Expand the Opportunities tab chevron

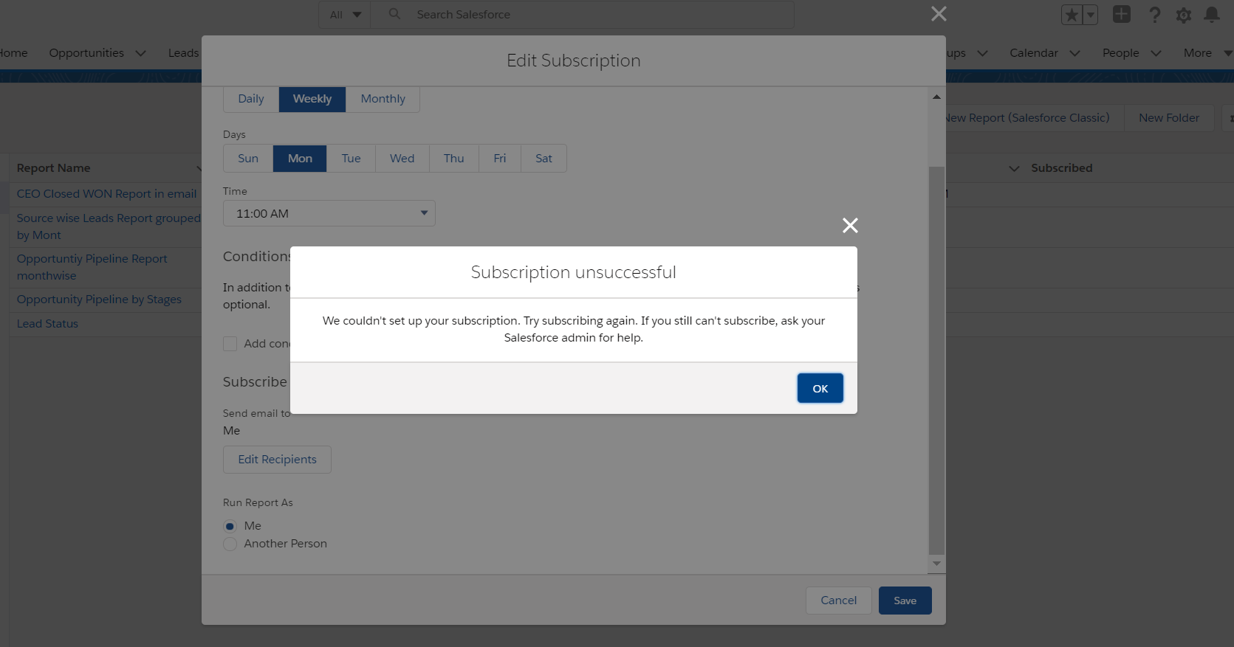coord(141,53)
